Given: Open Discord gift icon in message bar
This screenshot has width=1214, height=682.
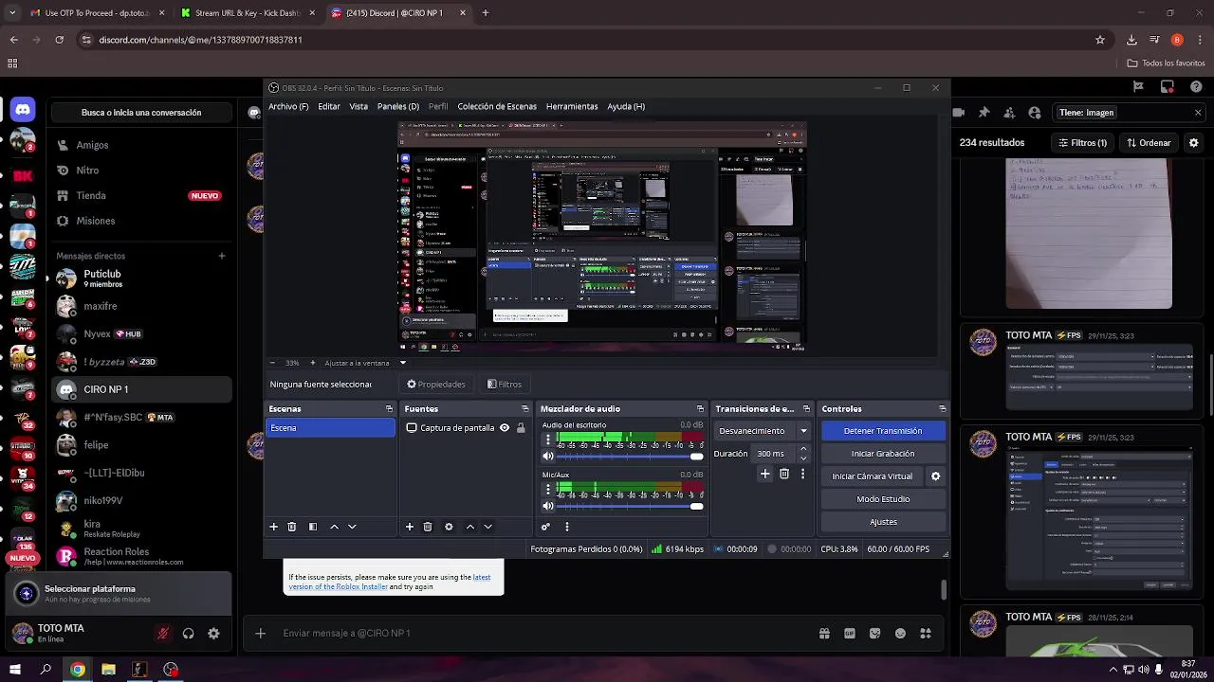Looking at the screenshot, I should pyautogui.click(x=824, y=634).
